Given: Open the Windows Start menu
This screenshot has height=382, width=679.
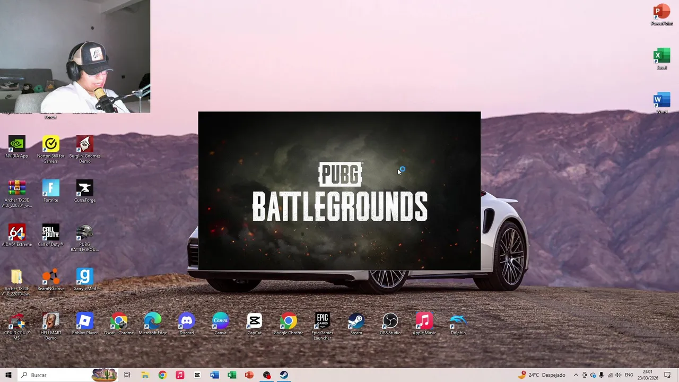Looking at the screenshot, I should coord(8,375).
